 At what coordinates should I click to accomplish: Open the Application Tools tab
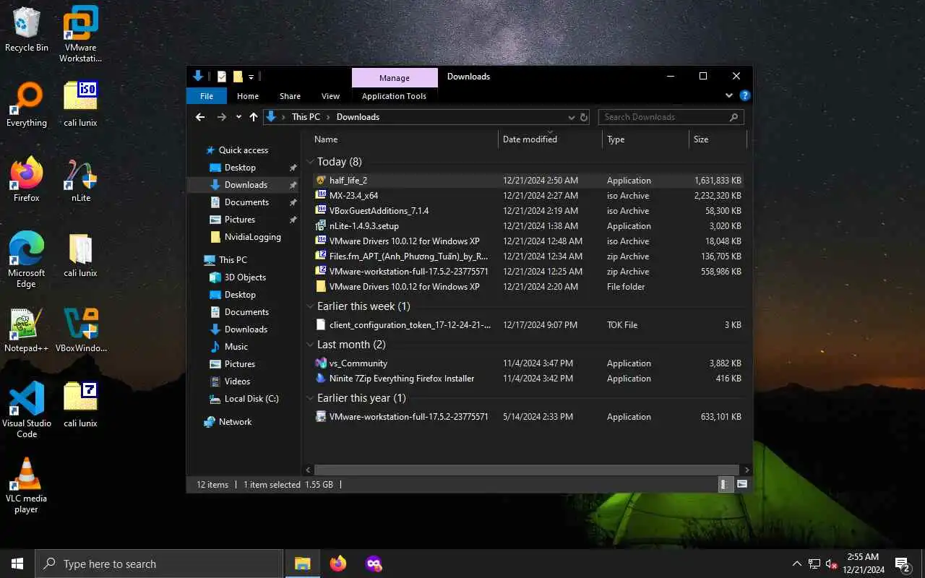pos(394,96)
